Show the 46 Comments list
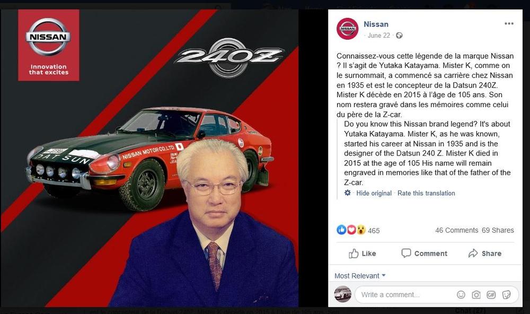This screenshot has height=314, width=530. 457,230
